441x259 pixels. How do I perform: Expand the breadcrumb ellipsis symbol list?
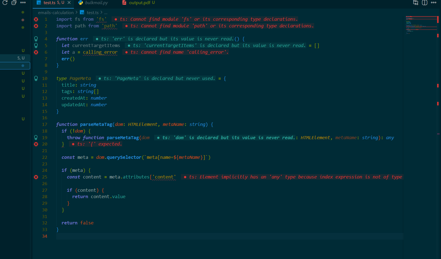pos(106,13)
